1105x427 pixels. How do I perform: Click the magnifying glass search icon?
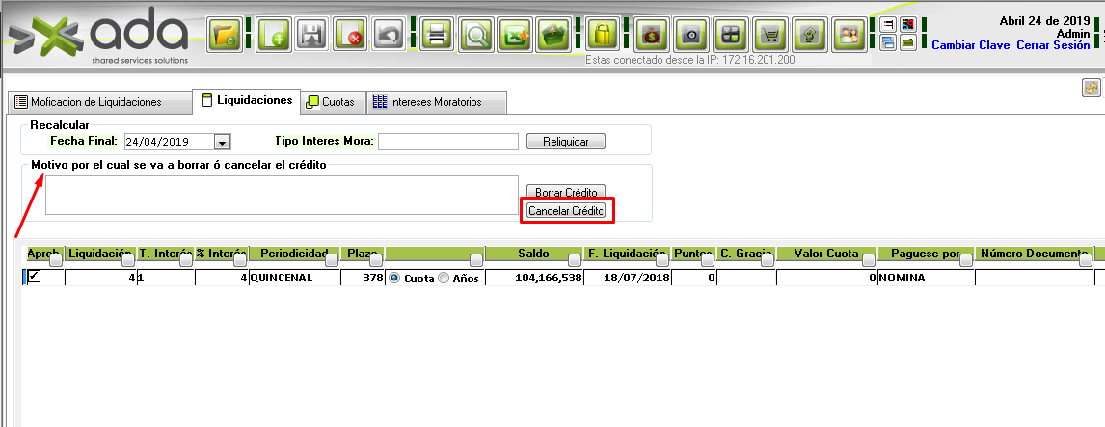(475, 35)
